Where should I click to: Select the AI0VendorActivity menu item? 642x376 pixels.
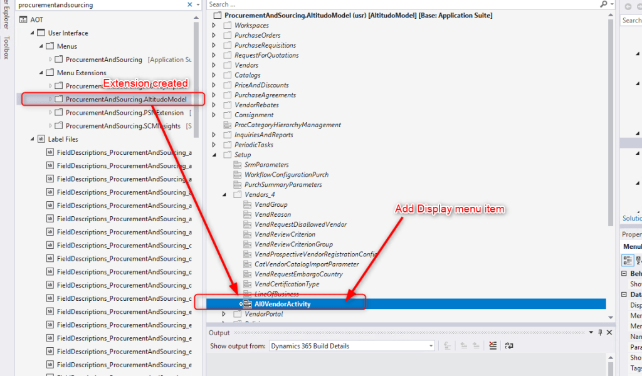[282, 304]
